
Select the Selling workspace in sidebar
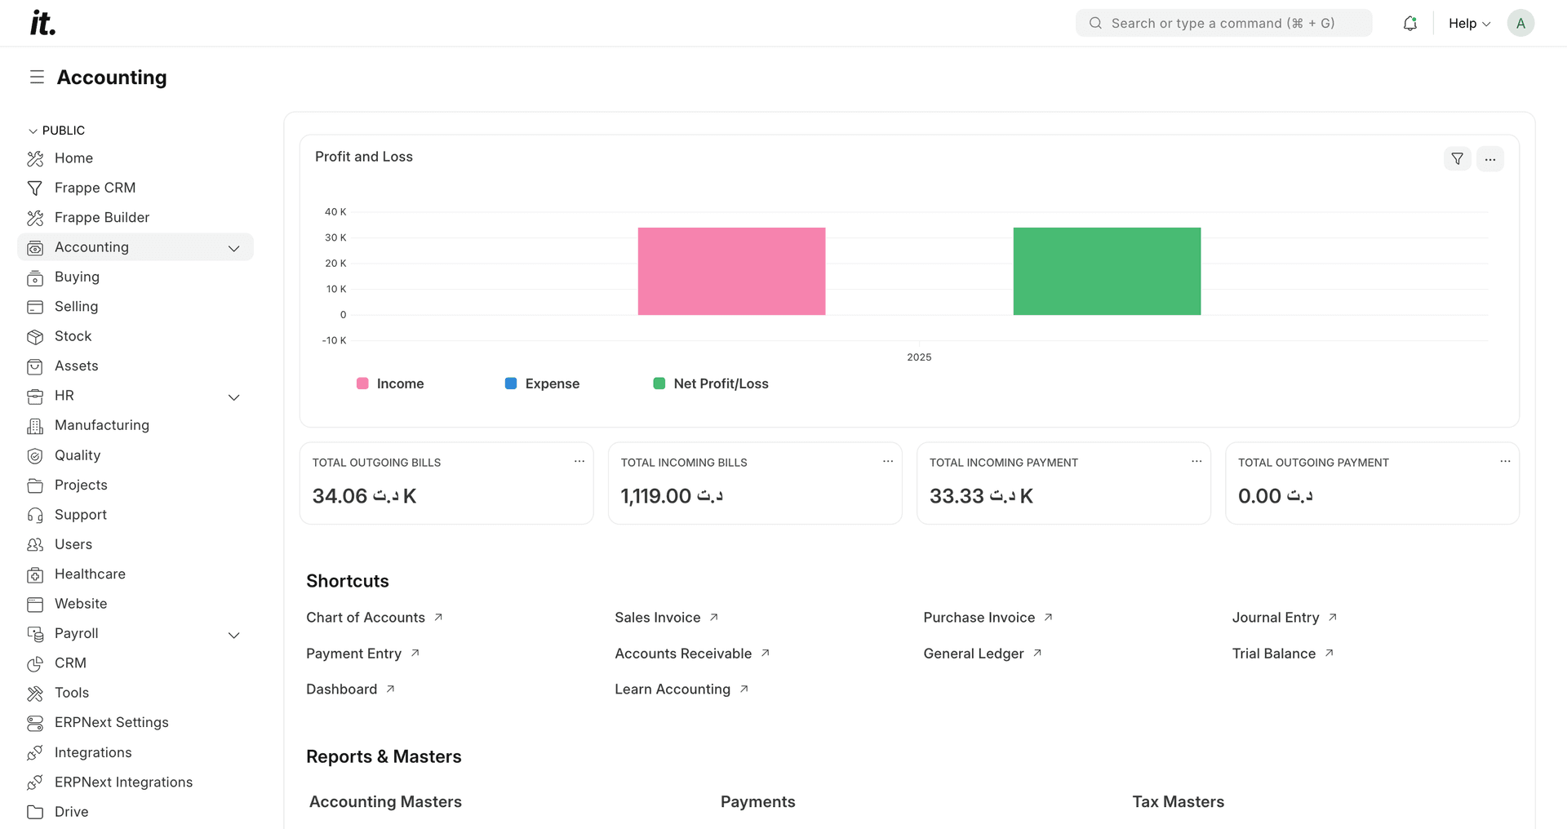(x=74, y=306)
